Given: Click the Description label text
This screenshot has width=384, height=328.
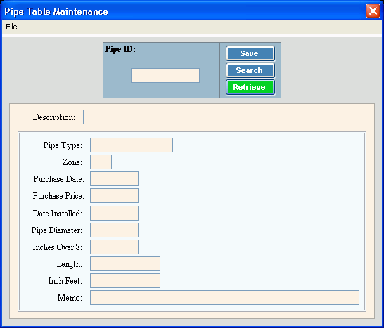Looking at the screenshot, I should [54, 117].
